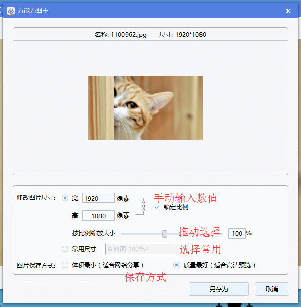The width and height of the screenshot is (301, 307).
Task: Click the file name text 1100962.jpg
Action: [129, 35]
